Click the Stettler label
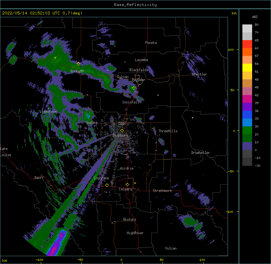The image size is (271, 264). (x=199, y=74)
